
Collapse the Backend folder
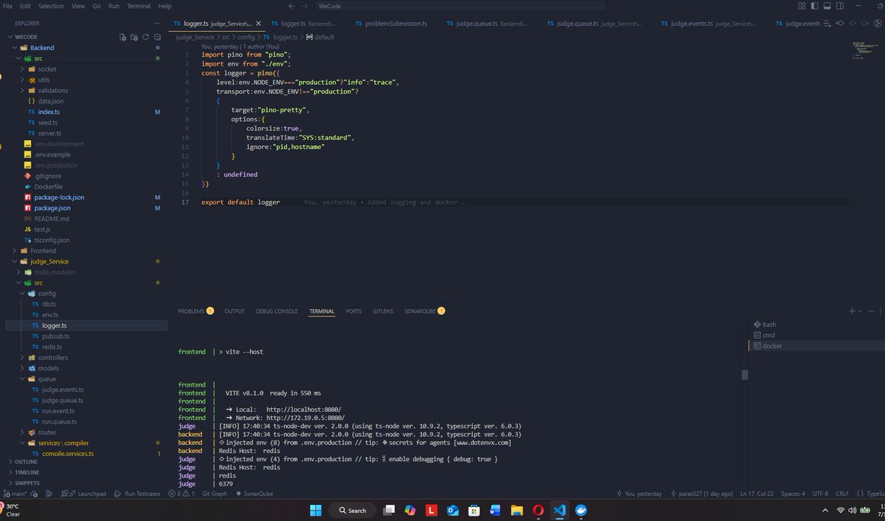click(x=87, y=48)
